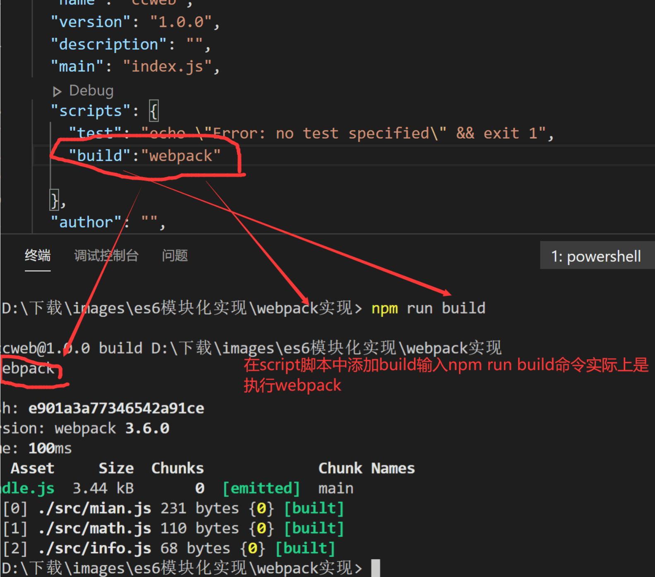Click the "description" key in the editor
The image size is (655, 577).
(109, 44)
